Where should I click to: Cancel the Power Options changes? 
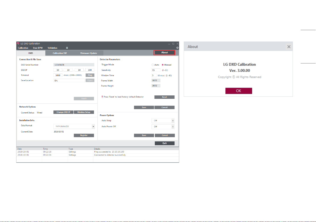165,135
